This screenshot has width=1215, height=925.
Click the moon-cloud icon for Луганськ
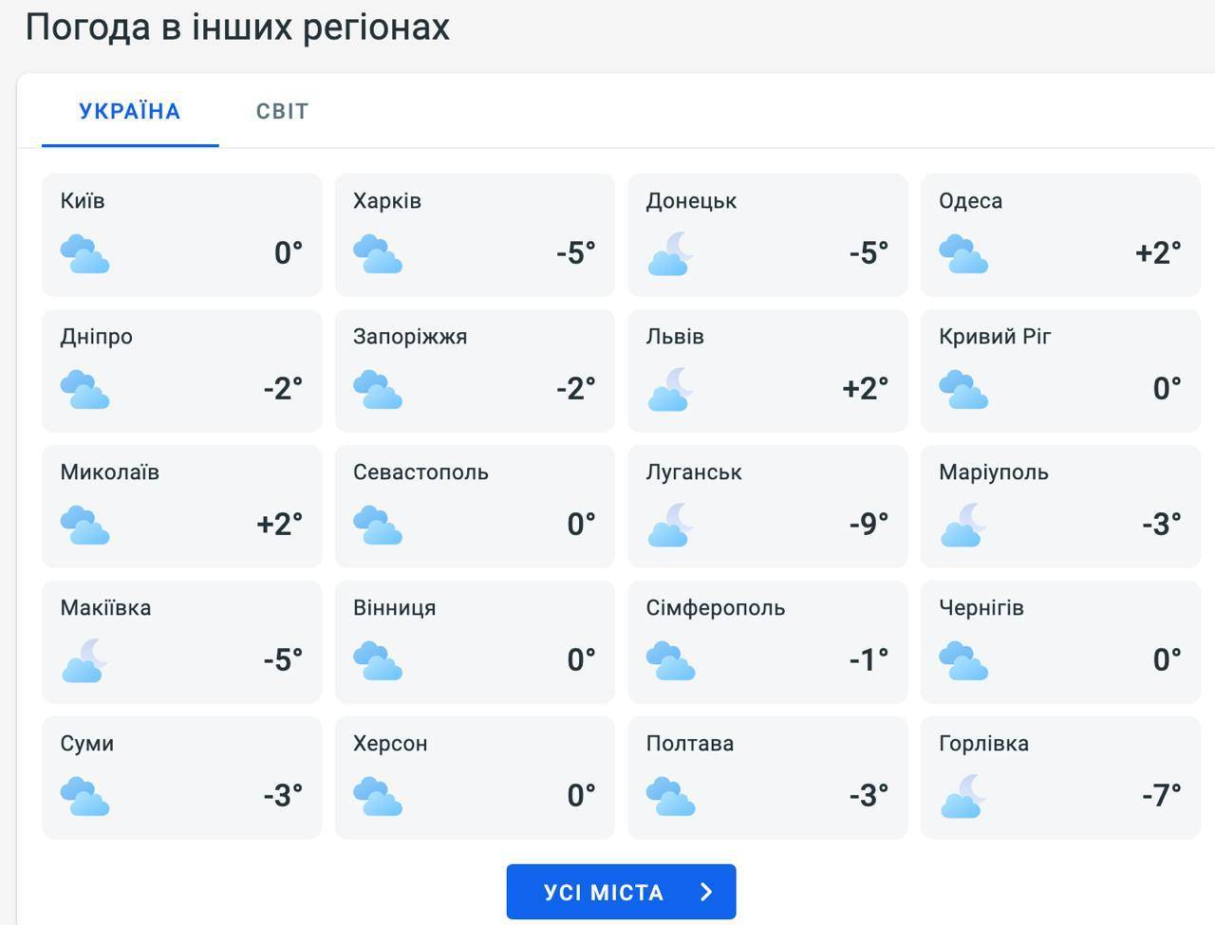[x=671, y=526]
